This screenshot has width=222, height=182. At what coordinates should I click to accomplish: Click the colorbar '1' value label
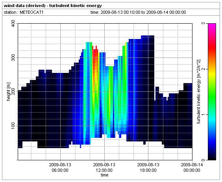point(203,114)
